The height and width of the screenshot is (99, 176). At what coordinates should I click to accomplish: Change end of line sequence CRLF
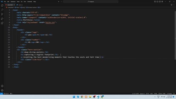pyautogui.click(x=152, y=94)
